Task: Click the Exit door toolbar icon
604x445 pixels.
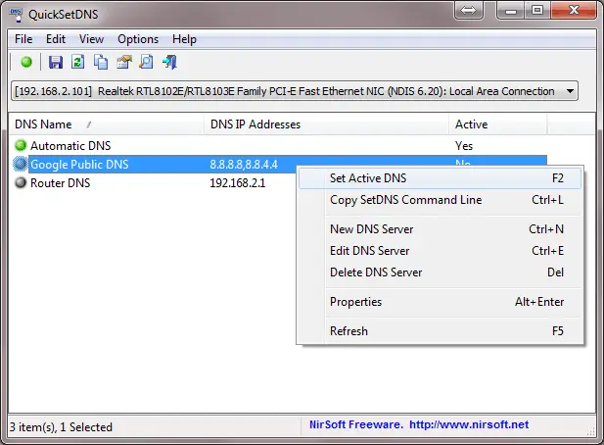Action: pos(170,62)
